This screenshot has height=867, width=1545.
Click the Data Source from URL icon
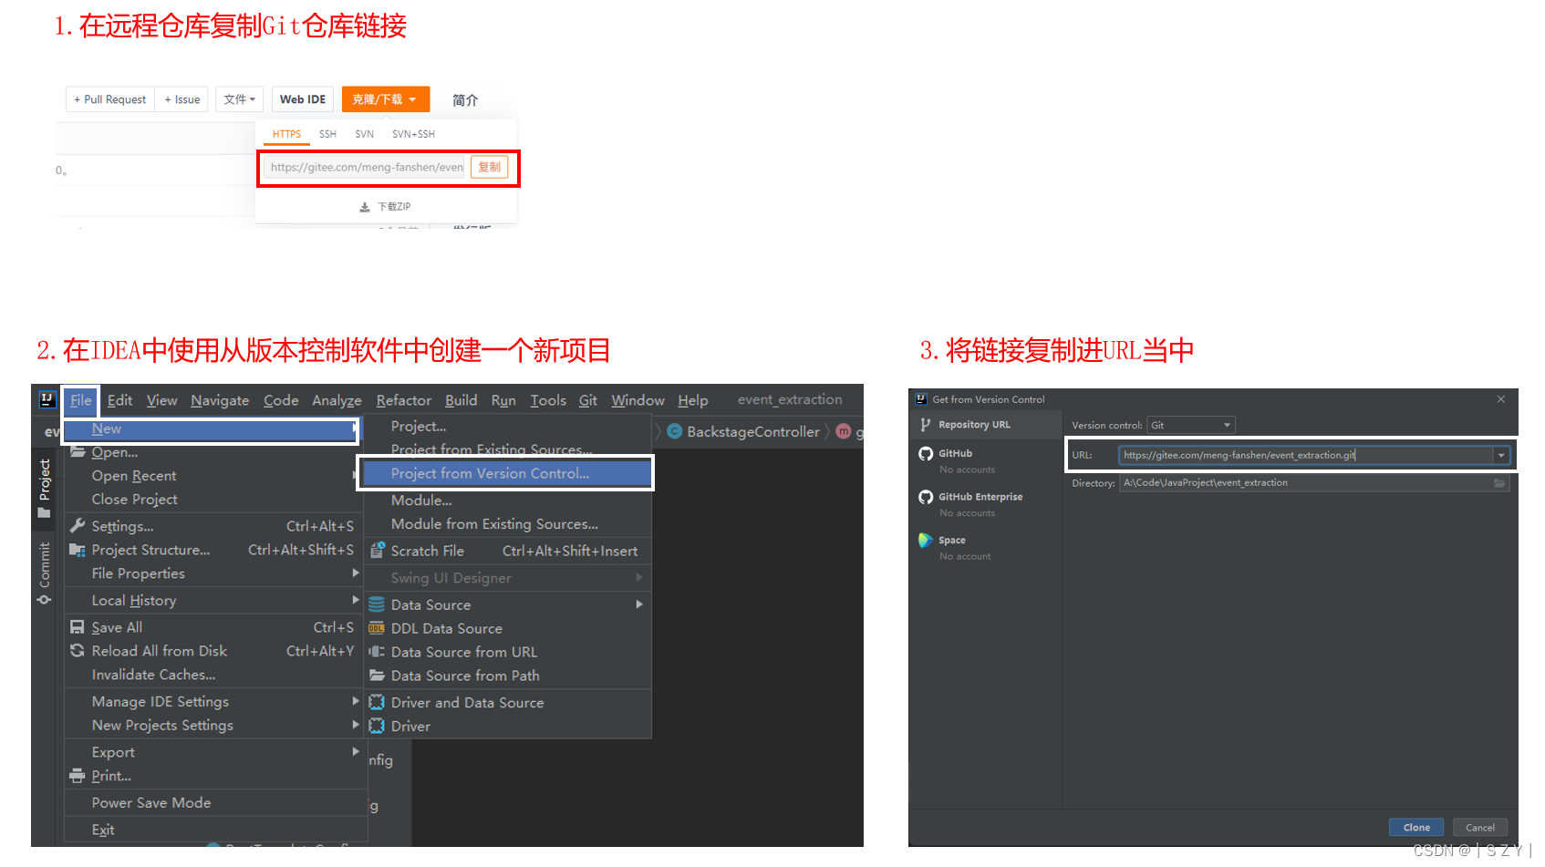[x=377, y=652]
